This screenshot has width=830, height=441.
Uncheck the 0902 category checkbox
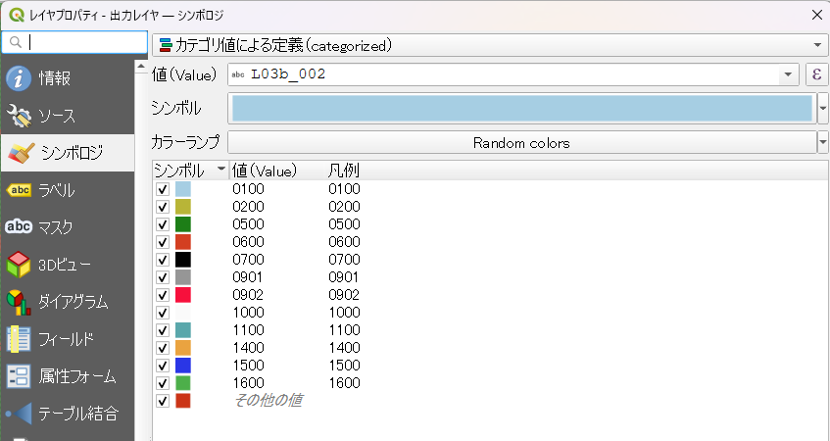pos(163,295)
